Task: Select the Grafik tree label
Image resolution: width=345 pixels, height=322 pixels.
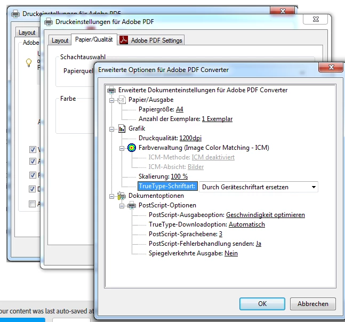Action: pos(137,128)
